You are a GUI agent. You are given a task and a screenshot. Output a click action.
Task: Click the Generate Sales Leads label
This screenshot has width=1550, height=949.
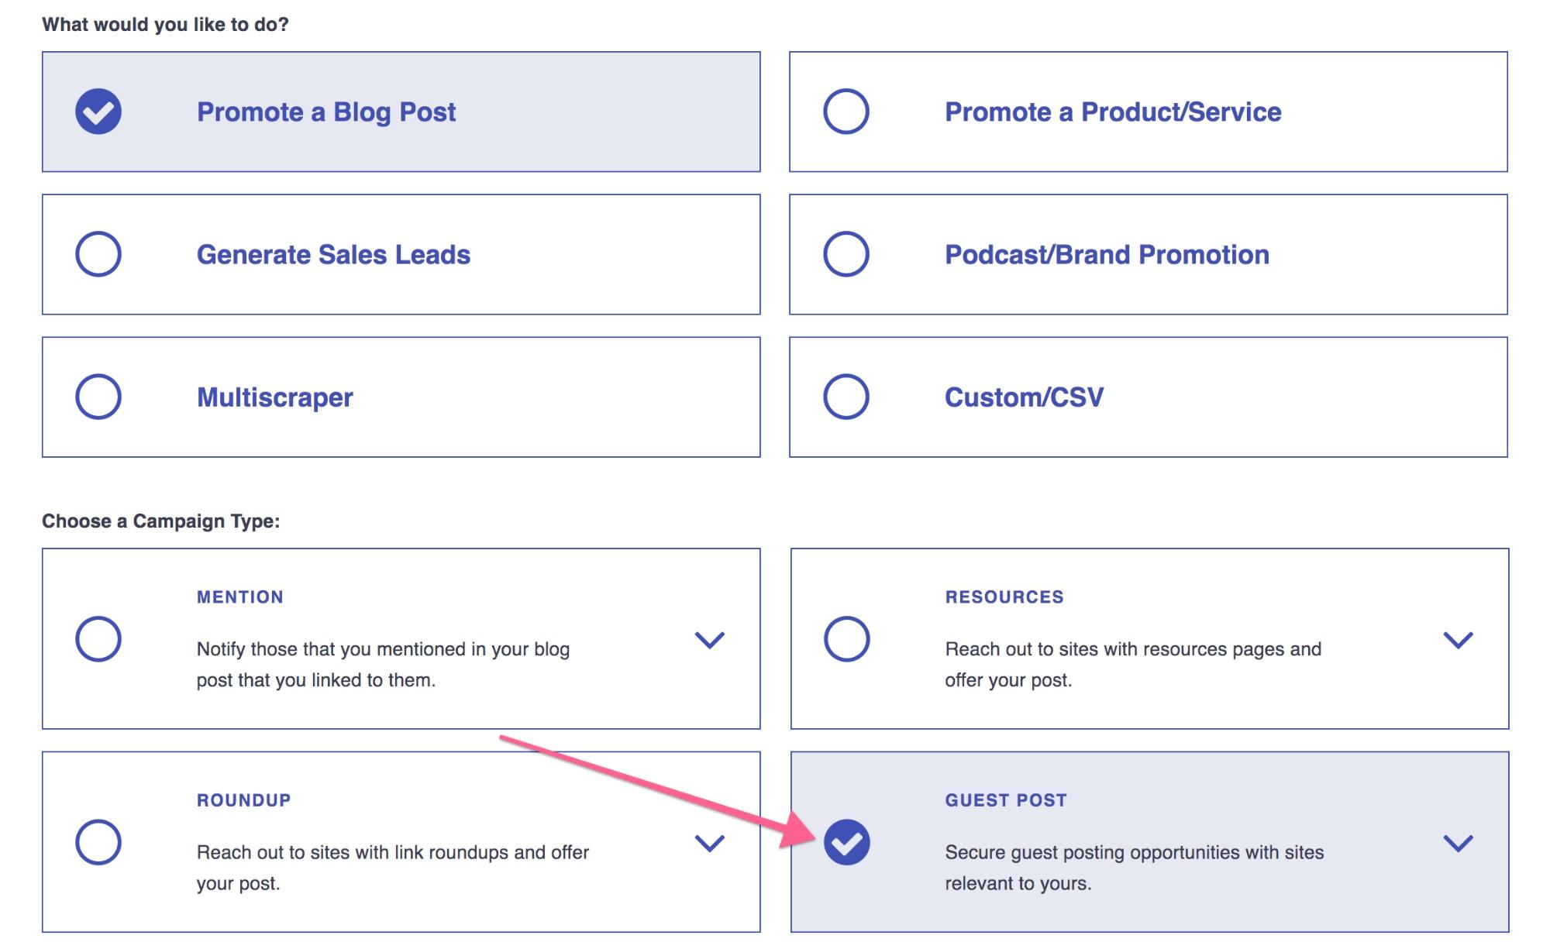[333, 255]
